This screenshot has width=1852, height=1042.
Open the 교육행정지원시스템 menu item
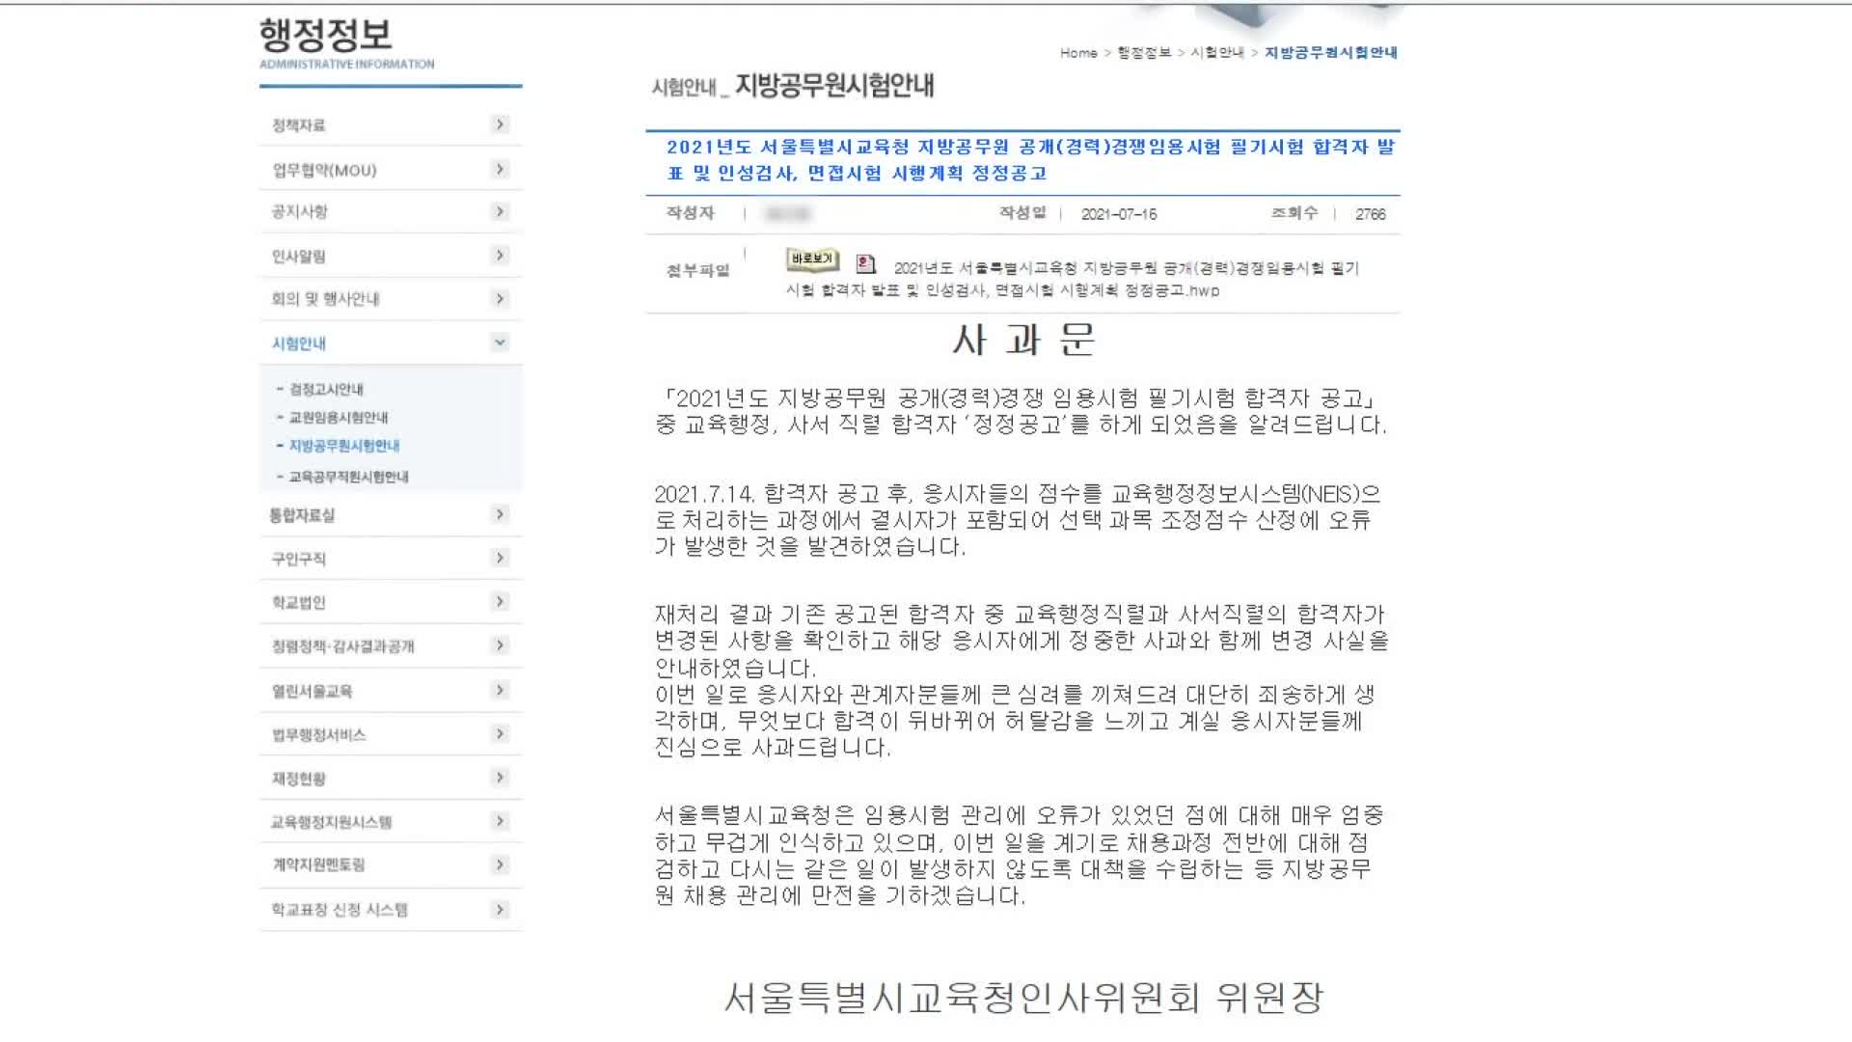click(331, 822)
